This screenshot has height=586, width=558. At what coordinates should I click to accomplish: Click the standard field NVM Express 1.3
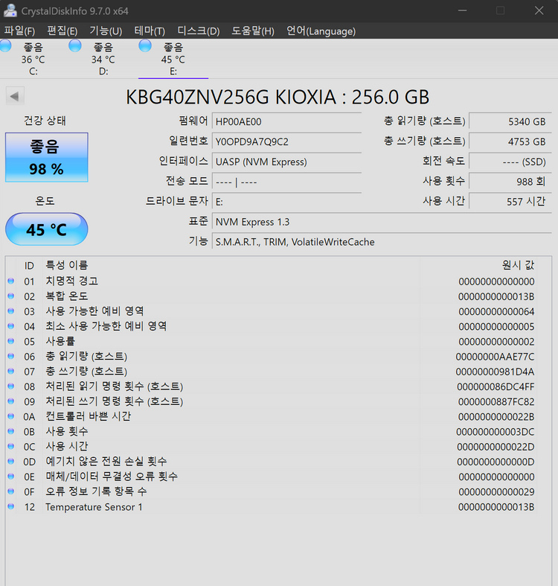pyautogui.click(x=382, y=222)
